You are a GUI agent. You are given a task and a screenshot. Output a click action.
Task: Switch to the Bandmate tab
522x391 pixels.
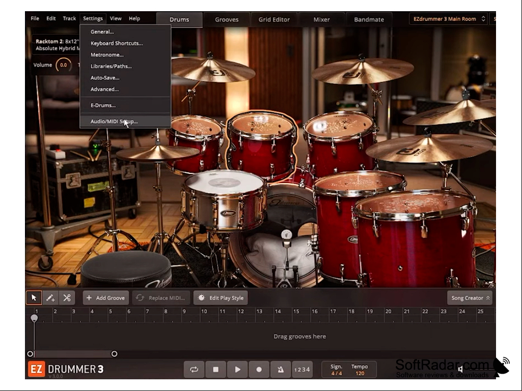pos(369,20)
